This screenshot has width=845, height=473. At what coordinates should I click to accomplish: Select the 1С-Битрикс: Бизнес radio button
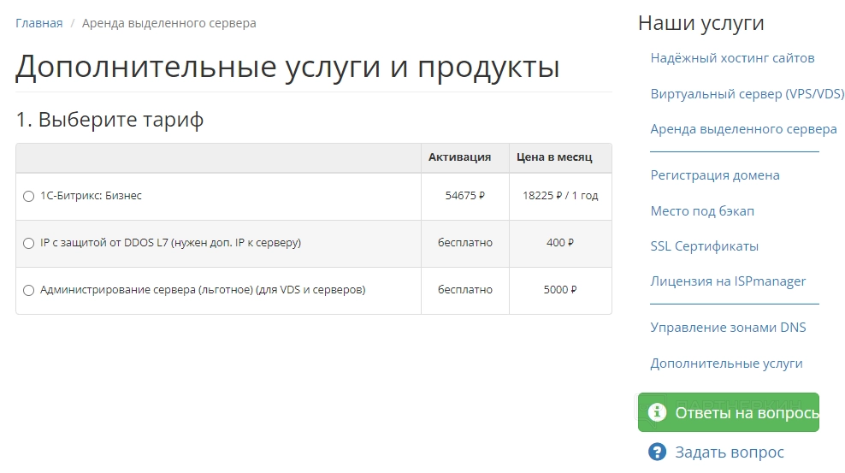point(28,196)
